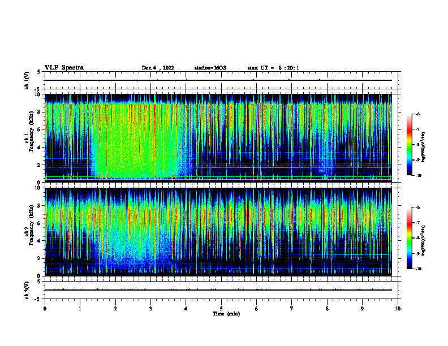Click the ch.3 voltage waveform trace
Image resolution: width=448 pixels, height=346 pixels.
(x=218, y=290)
